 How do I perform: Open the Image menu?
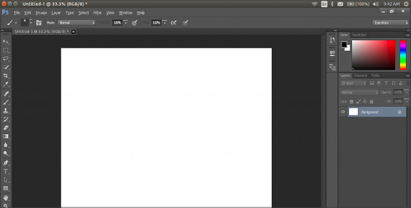[41, 13]
